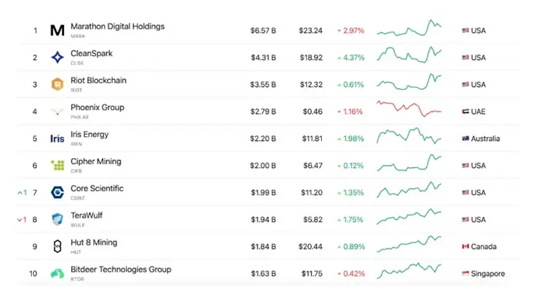The image size is (543, 295).
Task: Click the Phoenix Group bird logo
Action: click(57, 111)
